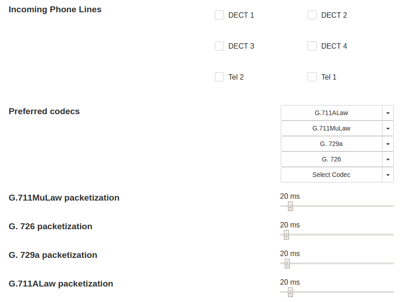This screenshot has height=302, width=412.
Task: Check the DECT 3 incoming line
Action: tap(219, 46)
